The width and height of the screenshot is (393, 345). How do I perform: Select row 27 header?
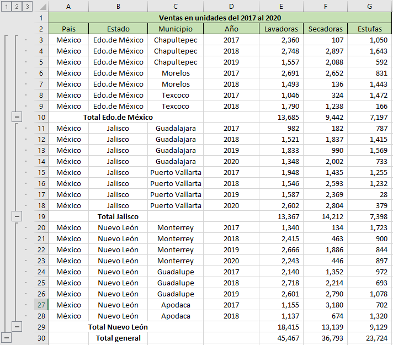tap(41, 305)
